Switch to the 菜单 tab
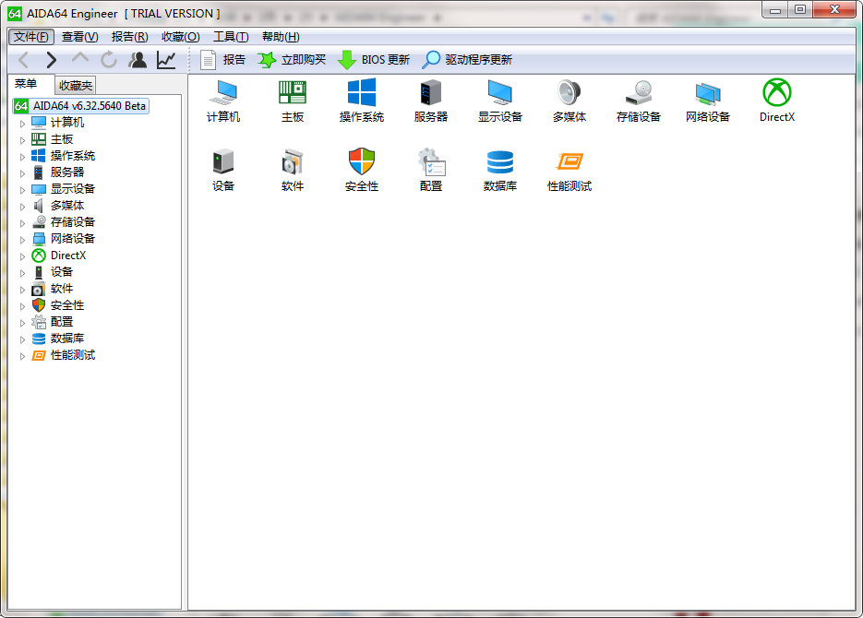This screenshot has width=863, height=618. (x=26, y=84)
